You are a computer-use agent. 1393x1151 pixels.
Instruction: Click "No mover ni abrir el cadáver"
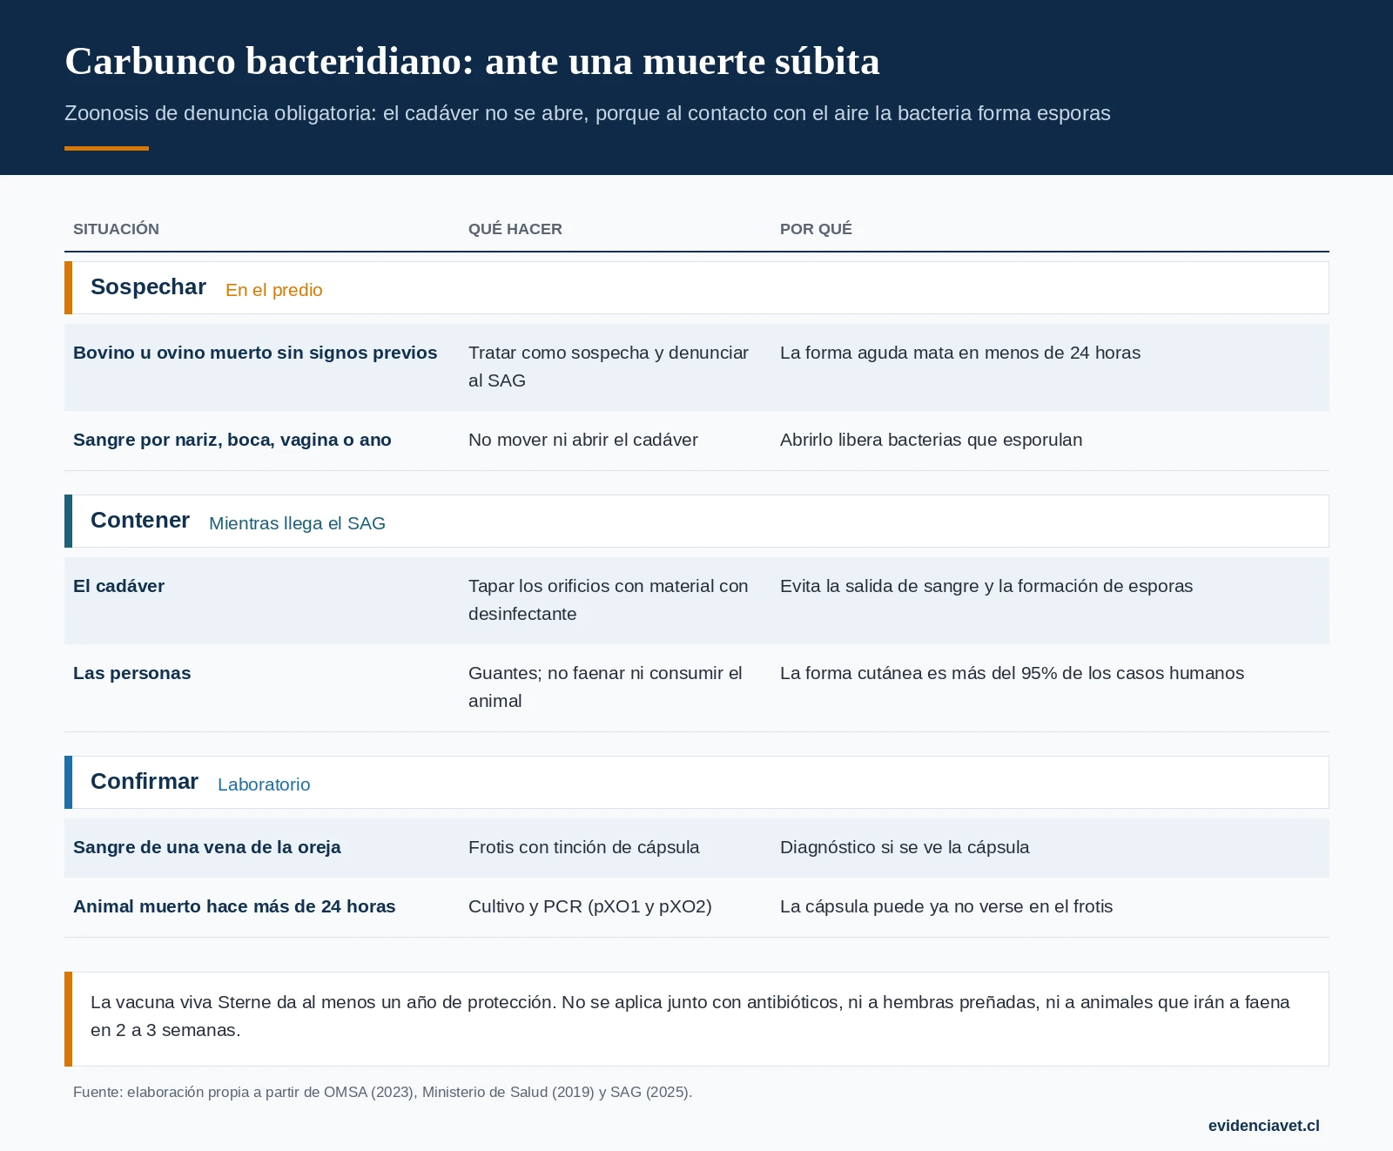583,440
